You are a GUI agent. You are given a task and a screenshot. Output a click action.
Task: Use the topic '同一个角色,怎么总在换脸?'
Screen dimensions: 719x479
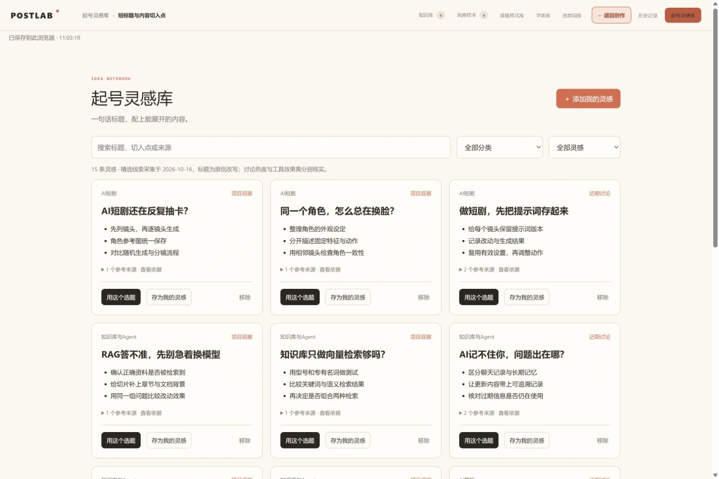[300, 297]
